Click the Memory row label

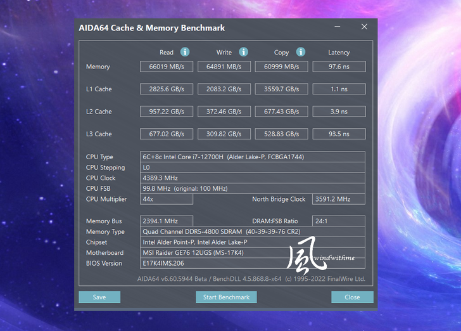point(98,67)
